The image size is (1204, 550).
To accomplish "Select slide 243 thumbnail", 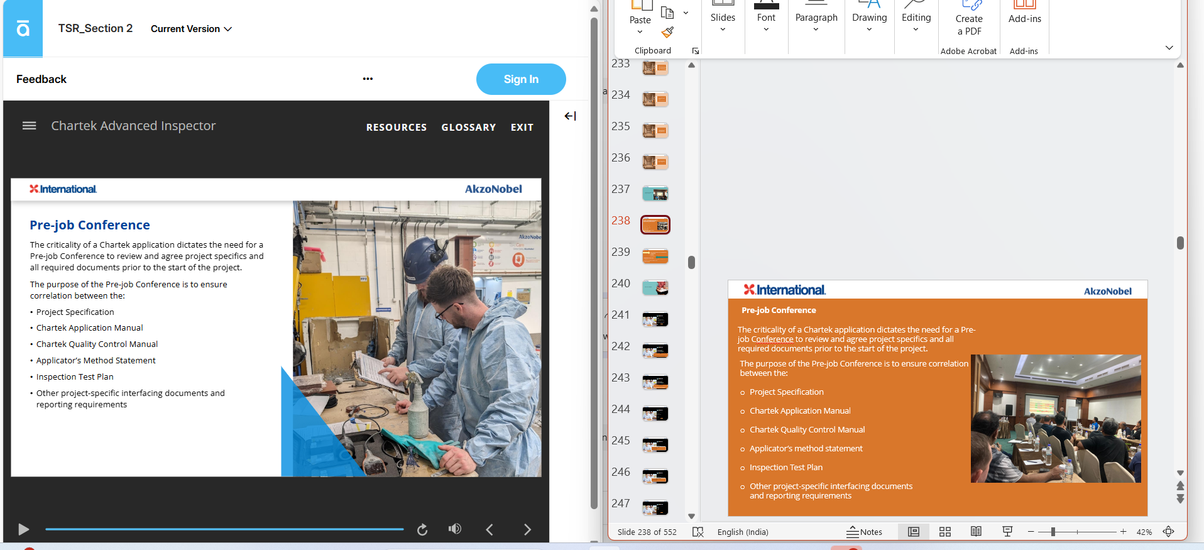I will point(655,382).
